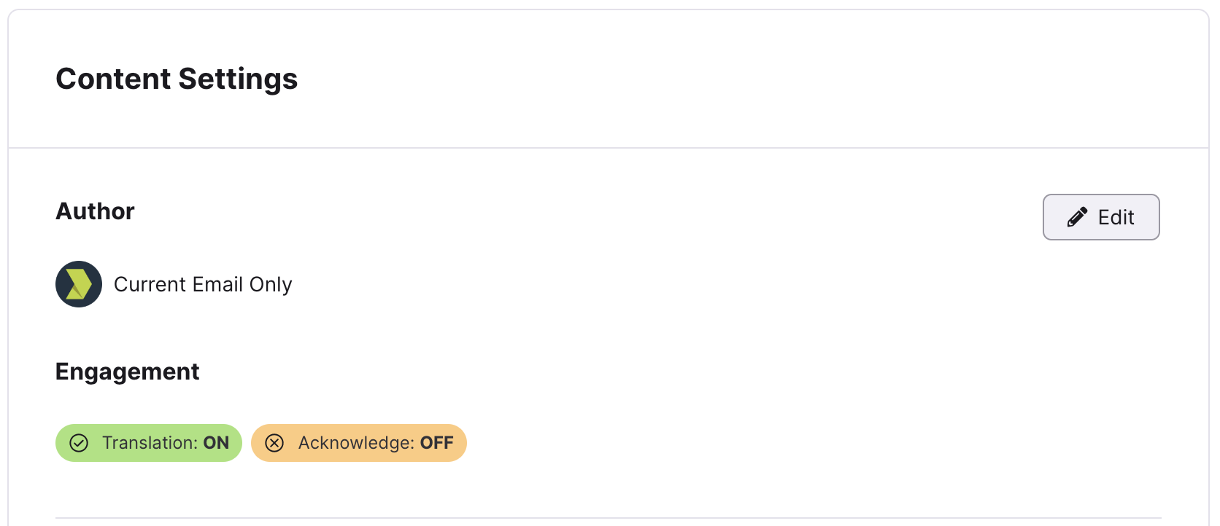Click the author avatar logo

point(79,284)
